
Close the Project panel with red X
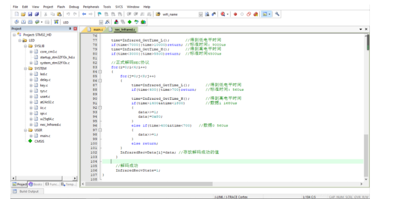coord(75,29)
